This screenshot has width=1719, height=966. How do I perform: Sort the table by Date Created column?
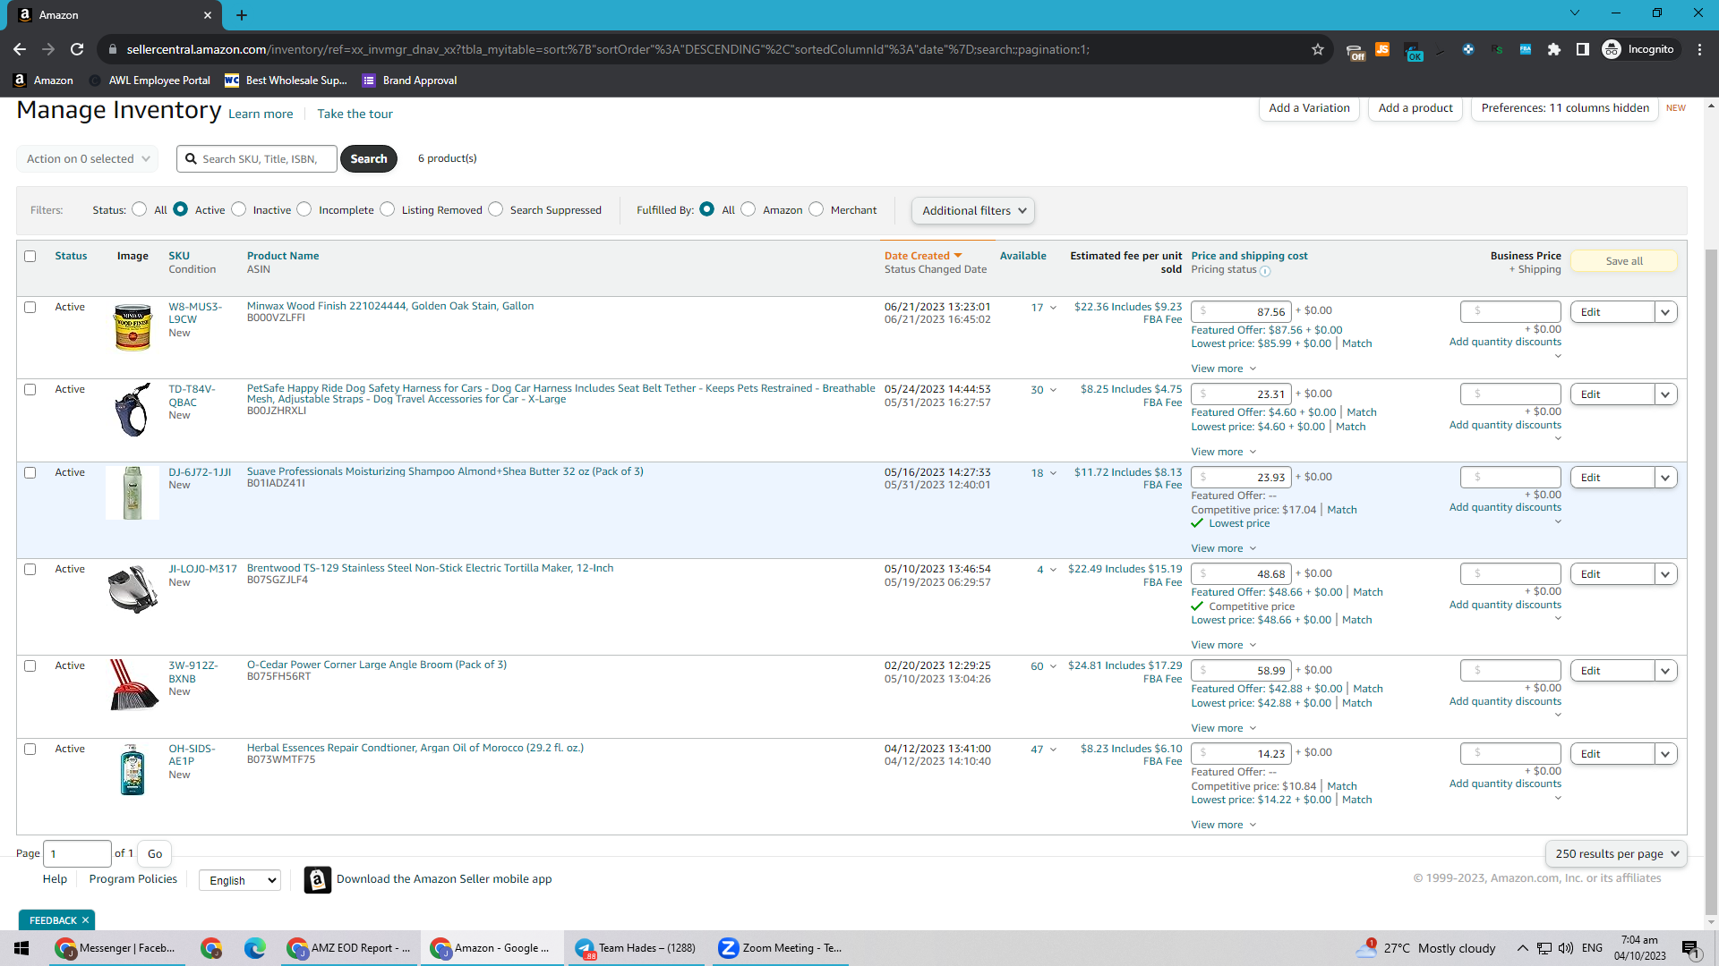(923, 256)
